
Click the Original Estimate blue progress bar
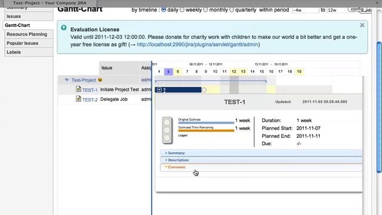[x=206, y=122]
